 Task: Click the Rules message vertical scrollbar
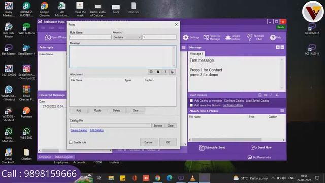click(174, 56)
